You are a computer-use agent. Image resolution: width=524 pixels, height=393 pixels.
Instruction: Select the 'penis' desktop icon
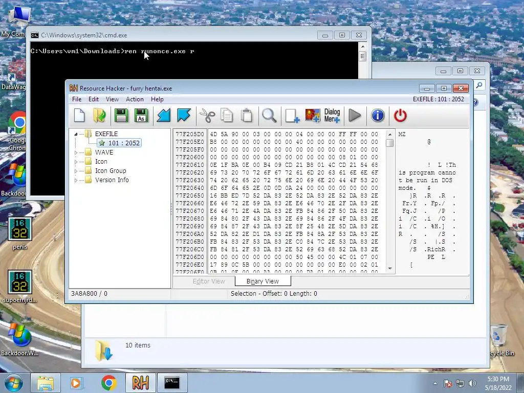pos(20,234)
